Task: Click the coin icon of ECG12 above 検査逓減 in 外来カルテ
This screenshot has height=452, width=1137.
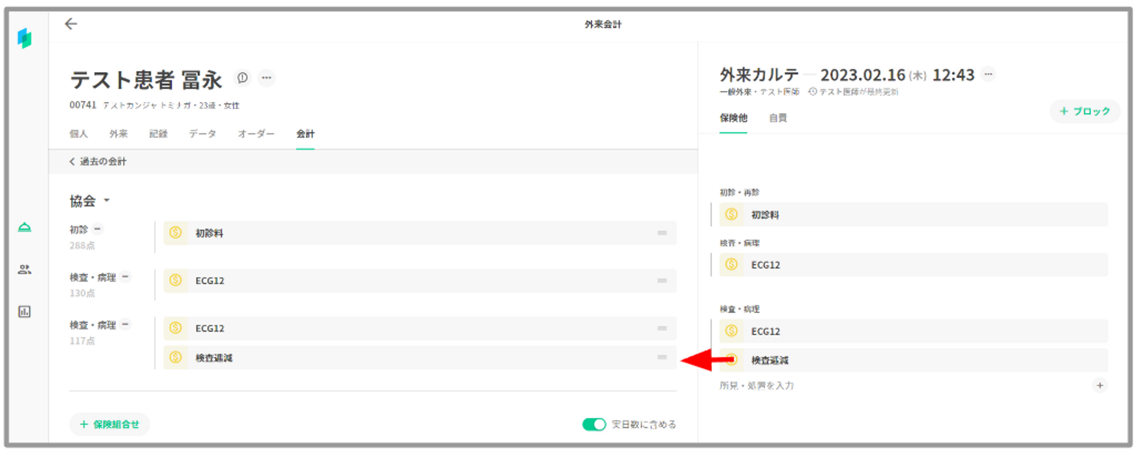Action: 732,331
